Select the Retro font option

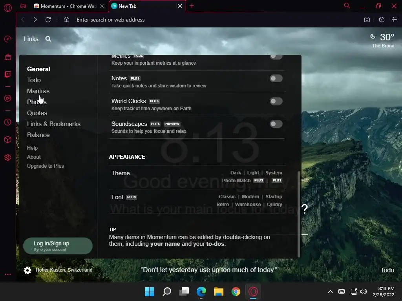tap(223, 205)
